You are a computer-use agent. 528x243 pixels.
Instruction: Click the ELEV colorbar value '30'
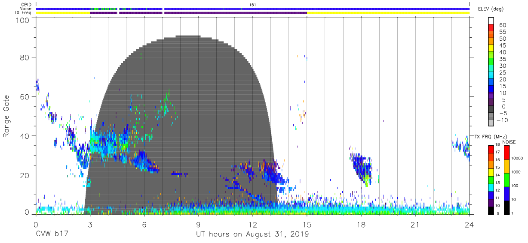[x=502, y=66]
